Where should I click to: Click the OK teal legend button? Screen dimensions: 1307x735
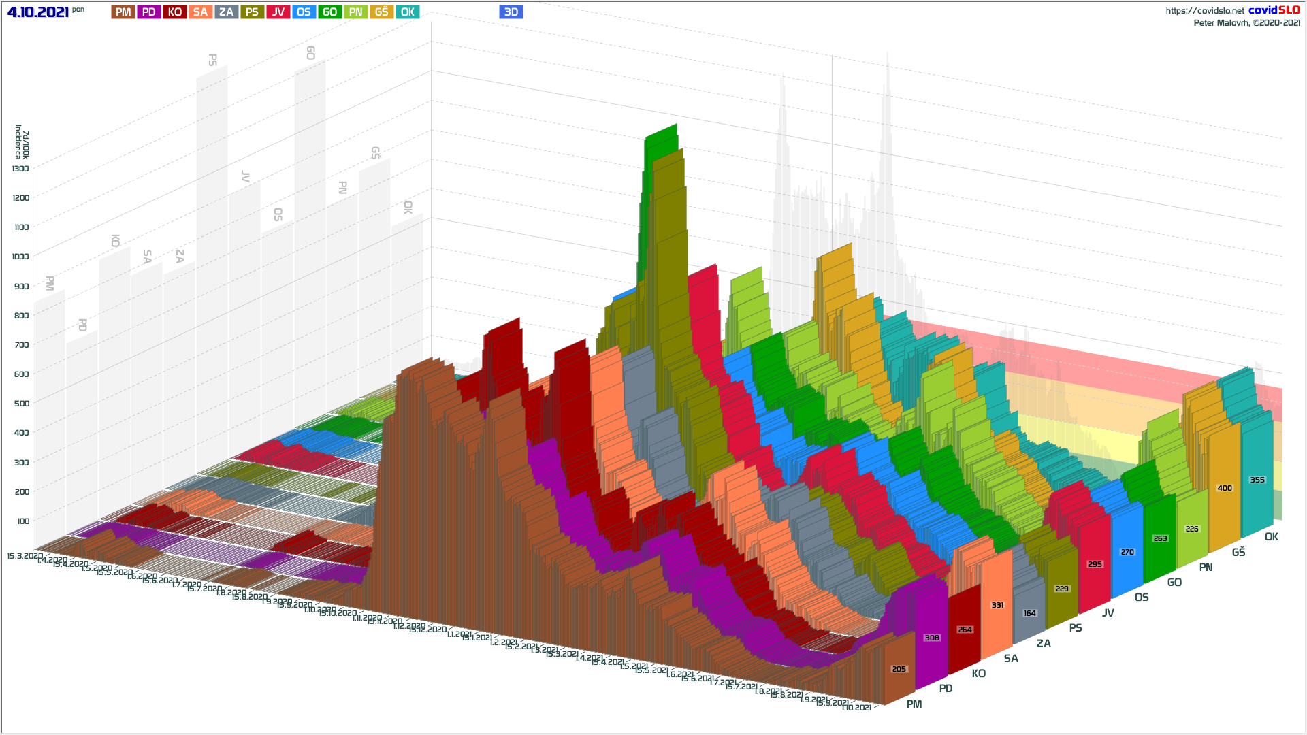click(x=407, y=12)
